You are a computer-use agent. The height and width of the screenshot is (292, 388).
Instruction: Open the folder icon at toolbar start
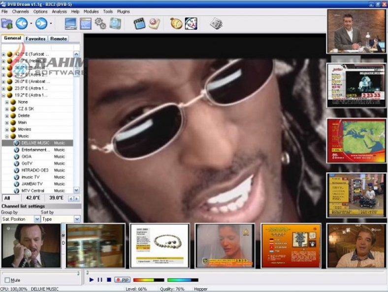[x=7, y=24]
